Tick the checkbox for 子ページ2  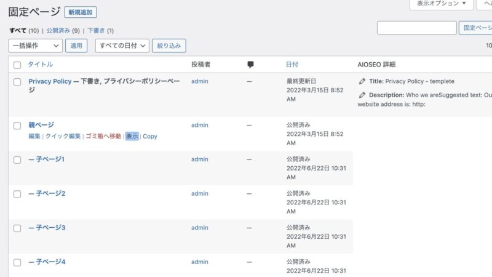tap(17, 194)
